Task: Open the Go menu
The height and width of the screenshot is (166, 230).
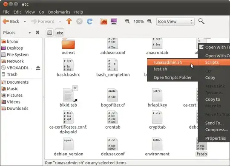Action: tap(41, 12)
